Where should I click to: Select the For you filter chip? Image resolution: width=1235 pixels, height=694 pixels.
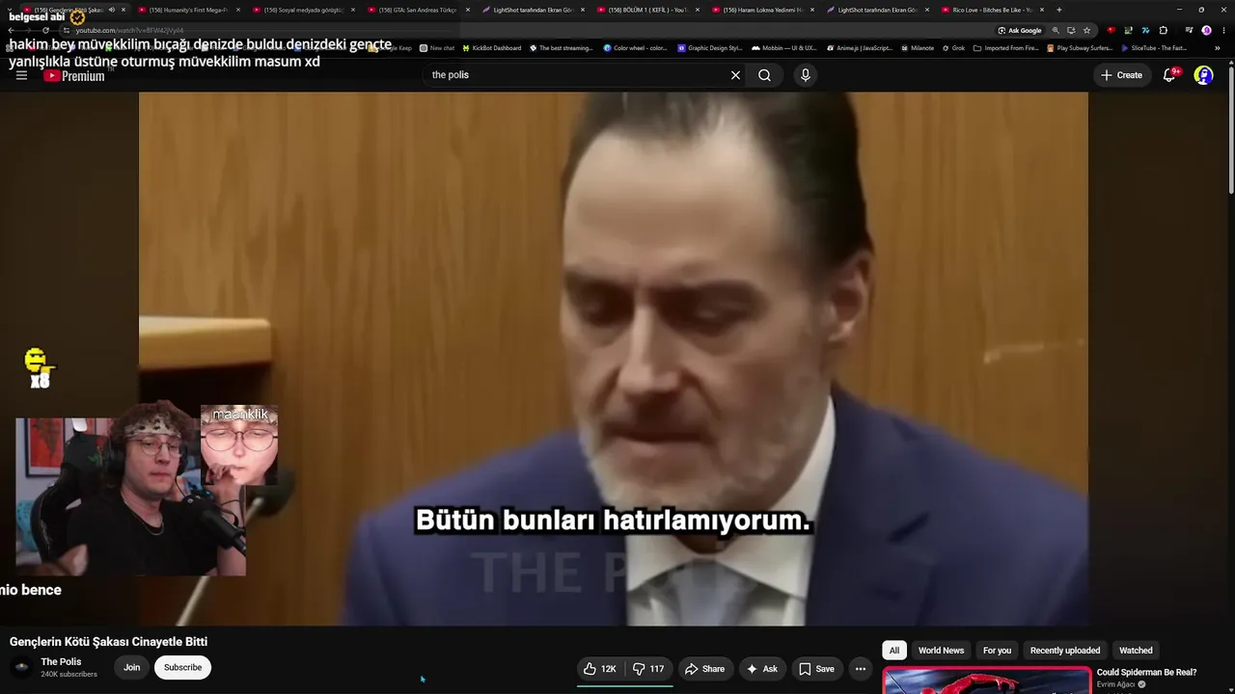[997, 651]
